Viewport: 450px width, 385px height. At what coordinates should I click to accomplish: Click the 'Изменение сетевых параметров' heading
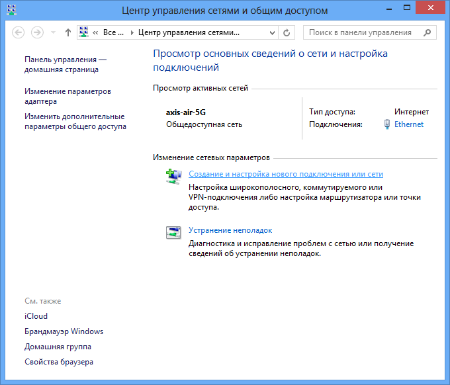pos(211,157)
